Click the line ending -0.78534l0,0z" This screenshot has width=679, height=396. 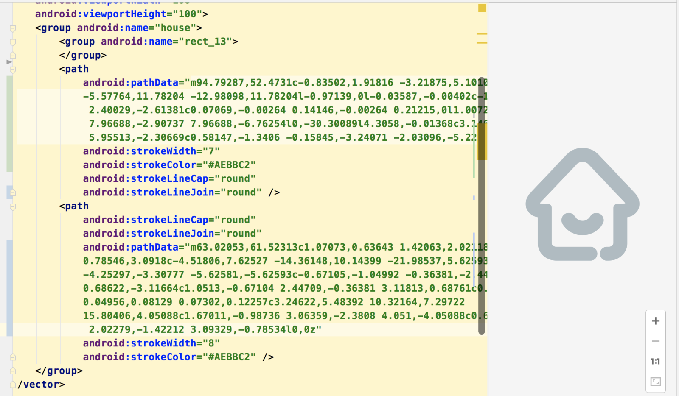coord(205,329)
